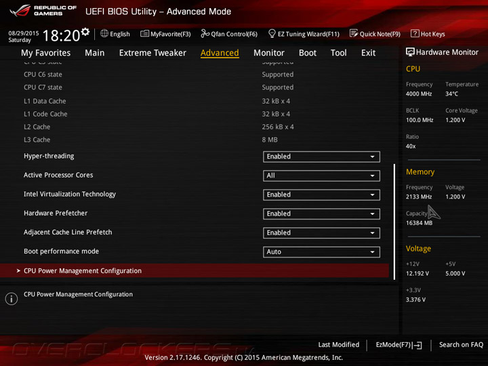Open the Extreme Tweaker tab

coord(152,53)
